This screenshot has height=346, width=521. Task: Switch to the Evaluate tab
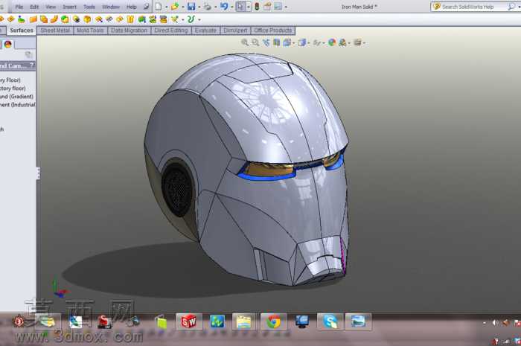[205, 31]
